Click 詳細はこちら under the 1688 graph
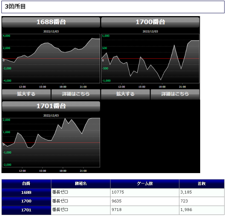 point(76,94)
